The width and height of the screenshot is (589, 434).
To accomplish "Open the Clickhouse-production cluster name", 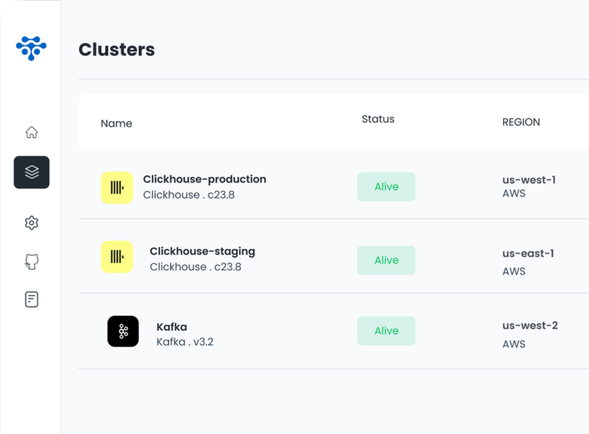I will (204, 179).
